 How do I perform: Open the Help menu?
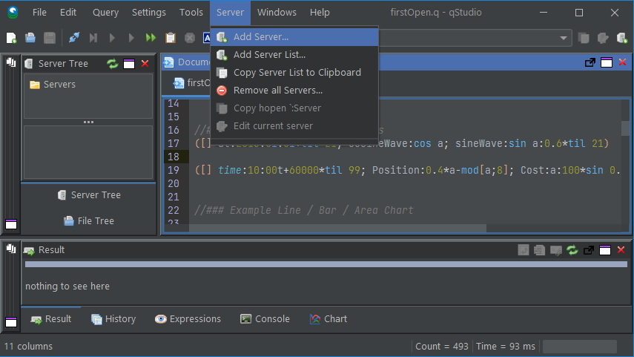click(x=320, y=13)
